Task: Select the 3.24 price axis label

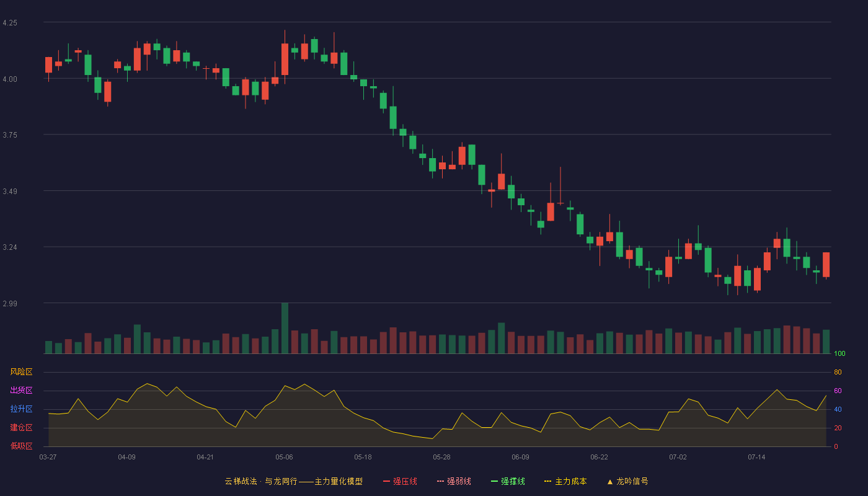Action: (x=10, y=247)
